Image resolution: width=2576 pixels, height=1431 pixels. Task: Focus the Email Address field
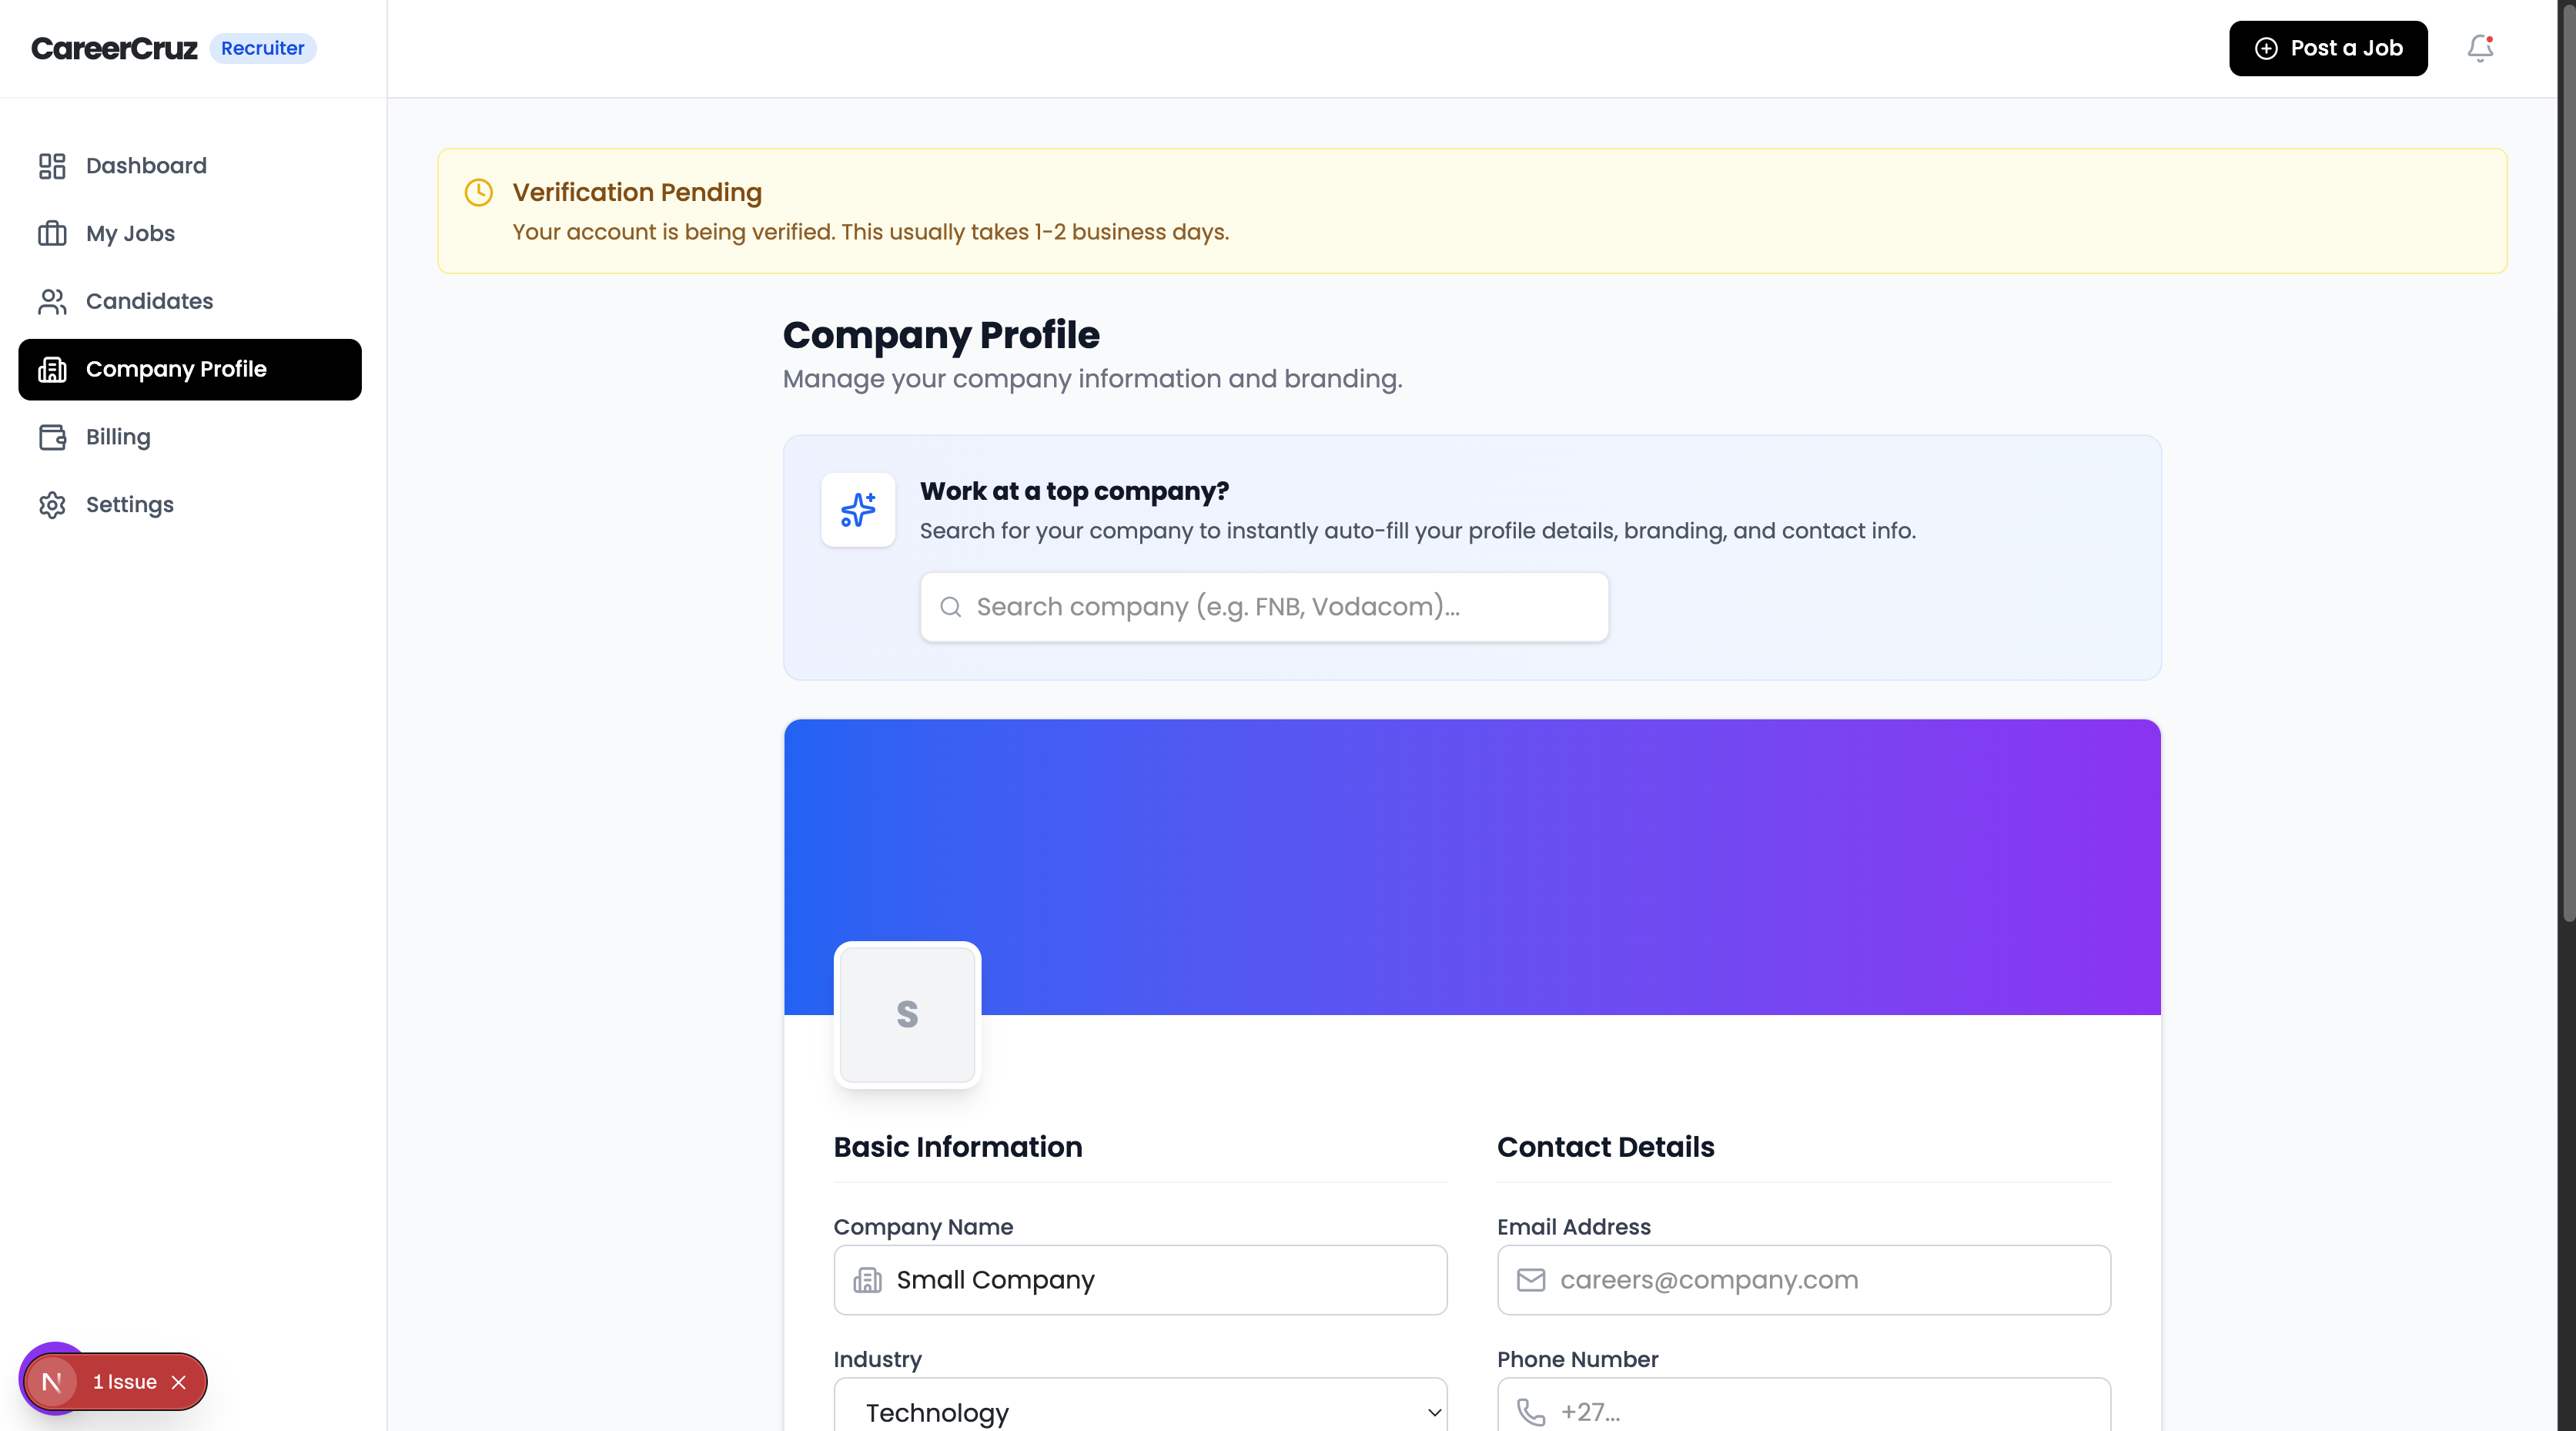[x=1803, y=1280]
